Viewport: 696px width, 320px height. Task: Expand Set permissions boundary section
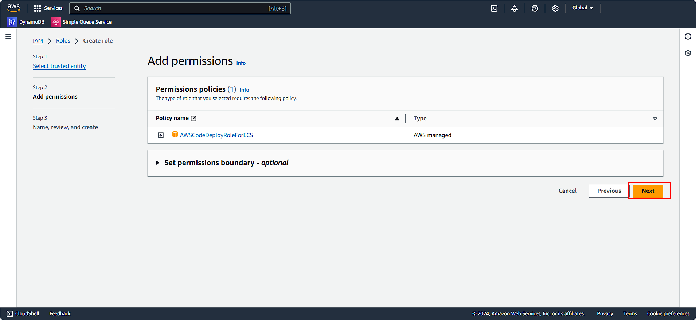158,163
